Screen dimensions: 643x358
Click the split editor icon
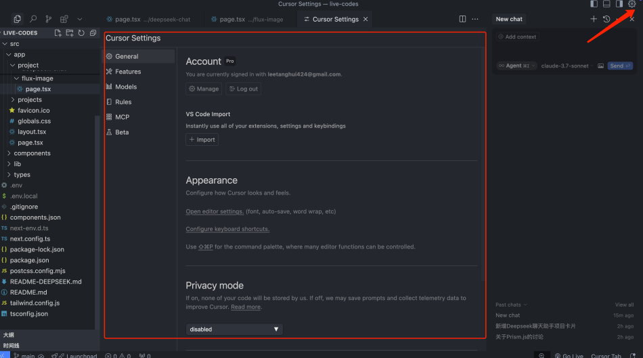tap(462, 19)
